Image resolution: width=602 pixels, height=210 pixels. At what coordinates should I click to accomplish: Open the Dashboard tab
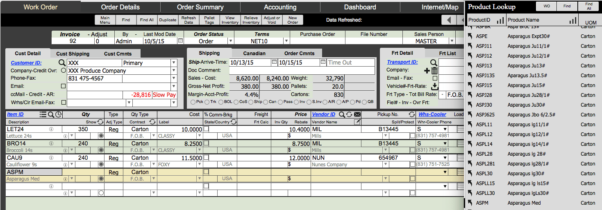360,7
